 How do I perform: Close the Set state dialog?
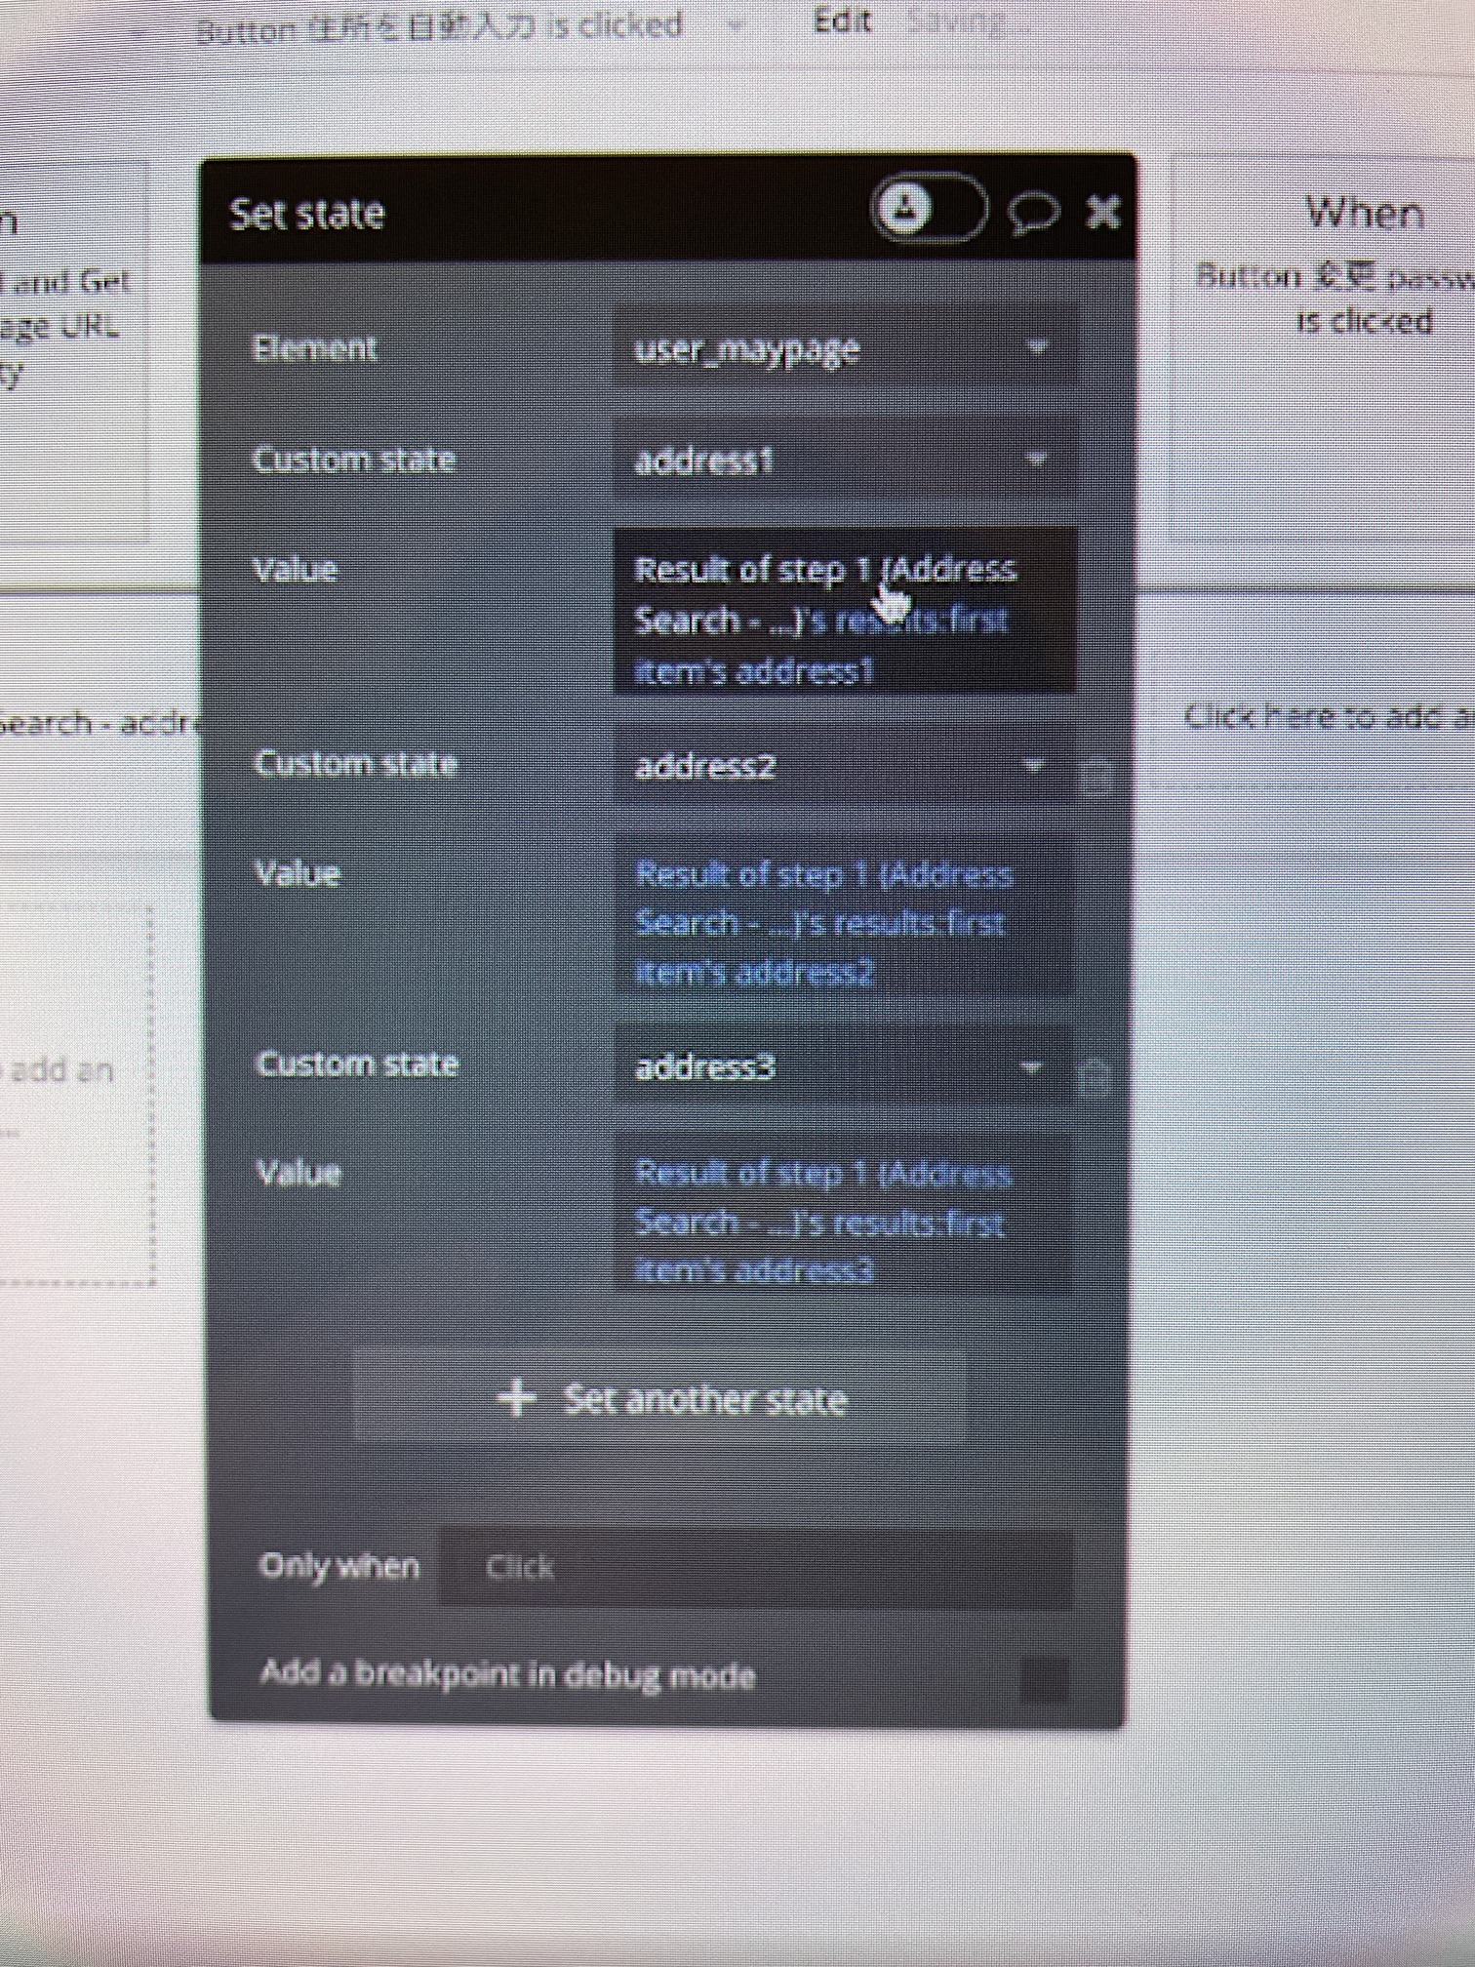click(1103, 211)
